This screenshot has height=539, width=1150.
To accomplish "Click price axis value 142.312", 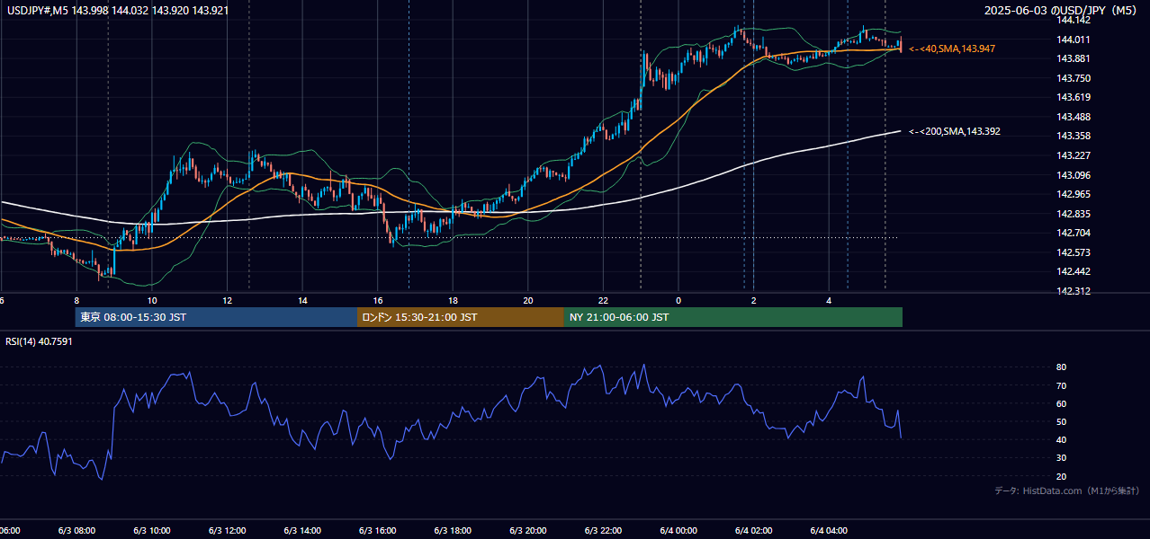I will 1073,291.
